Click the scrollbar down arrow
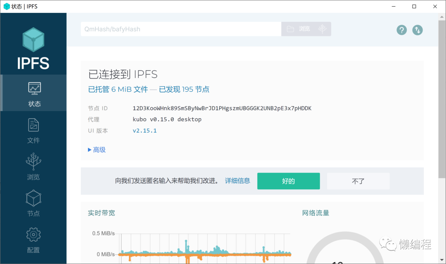Viewport: 446px width, 264px height. tap(442, 260)
